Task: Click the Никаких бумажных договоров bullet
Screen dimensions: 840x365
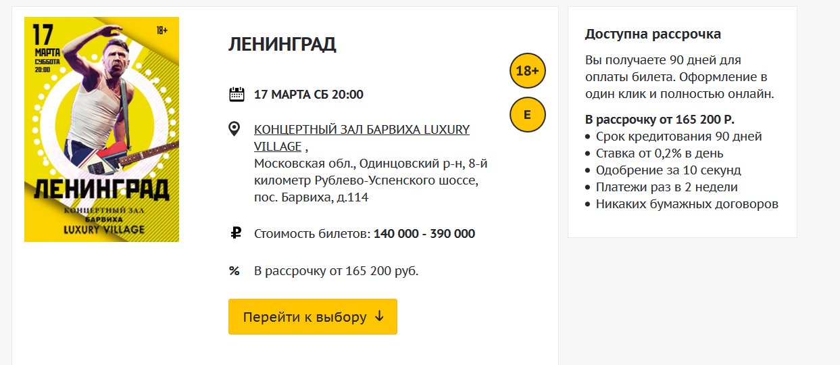Action: point(687,204)
